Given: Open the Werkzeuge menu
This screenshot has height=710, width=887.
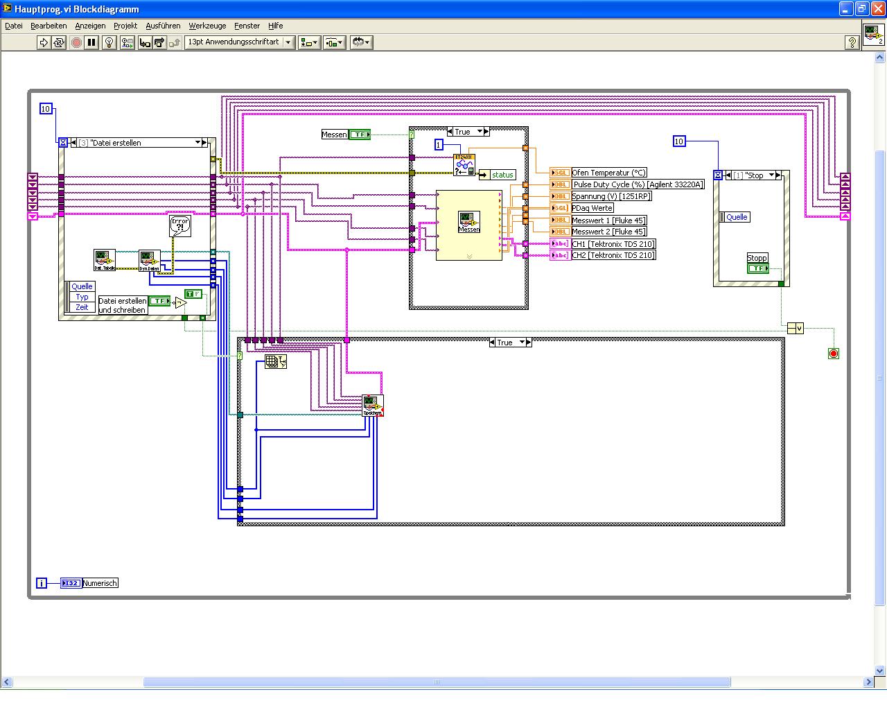Looking at the screenshot, I should [207, 26].
